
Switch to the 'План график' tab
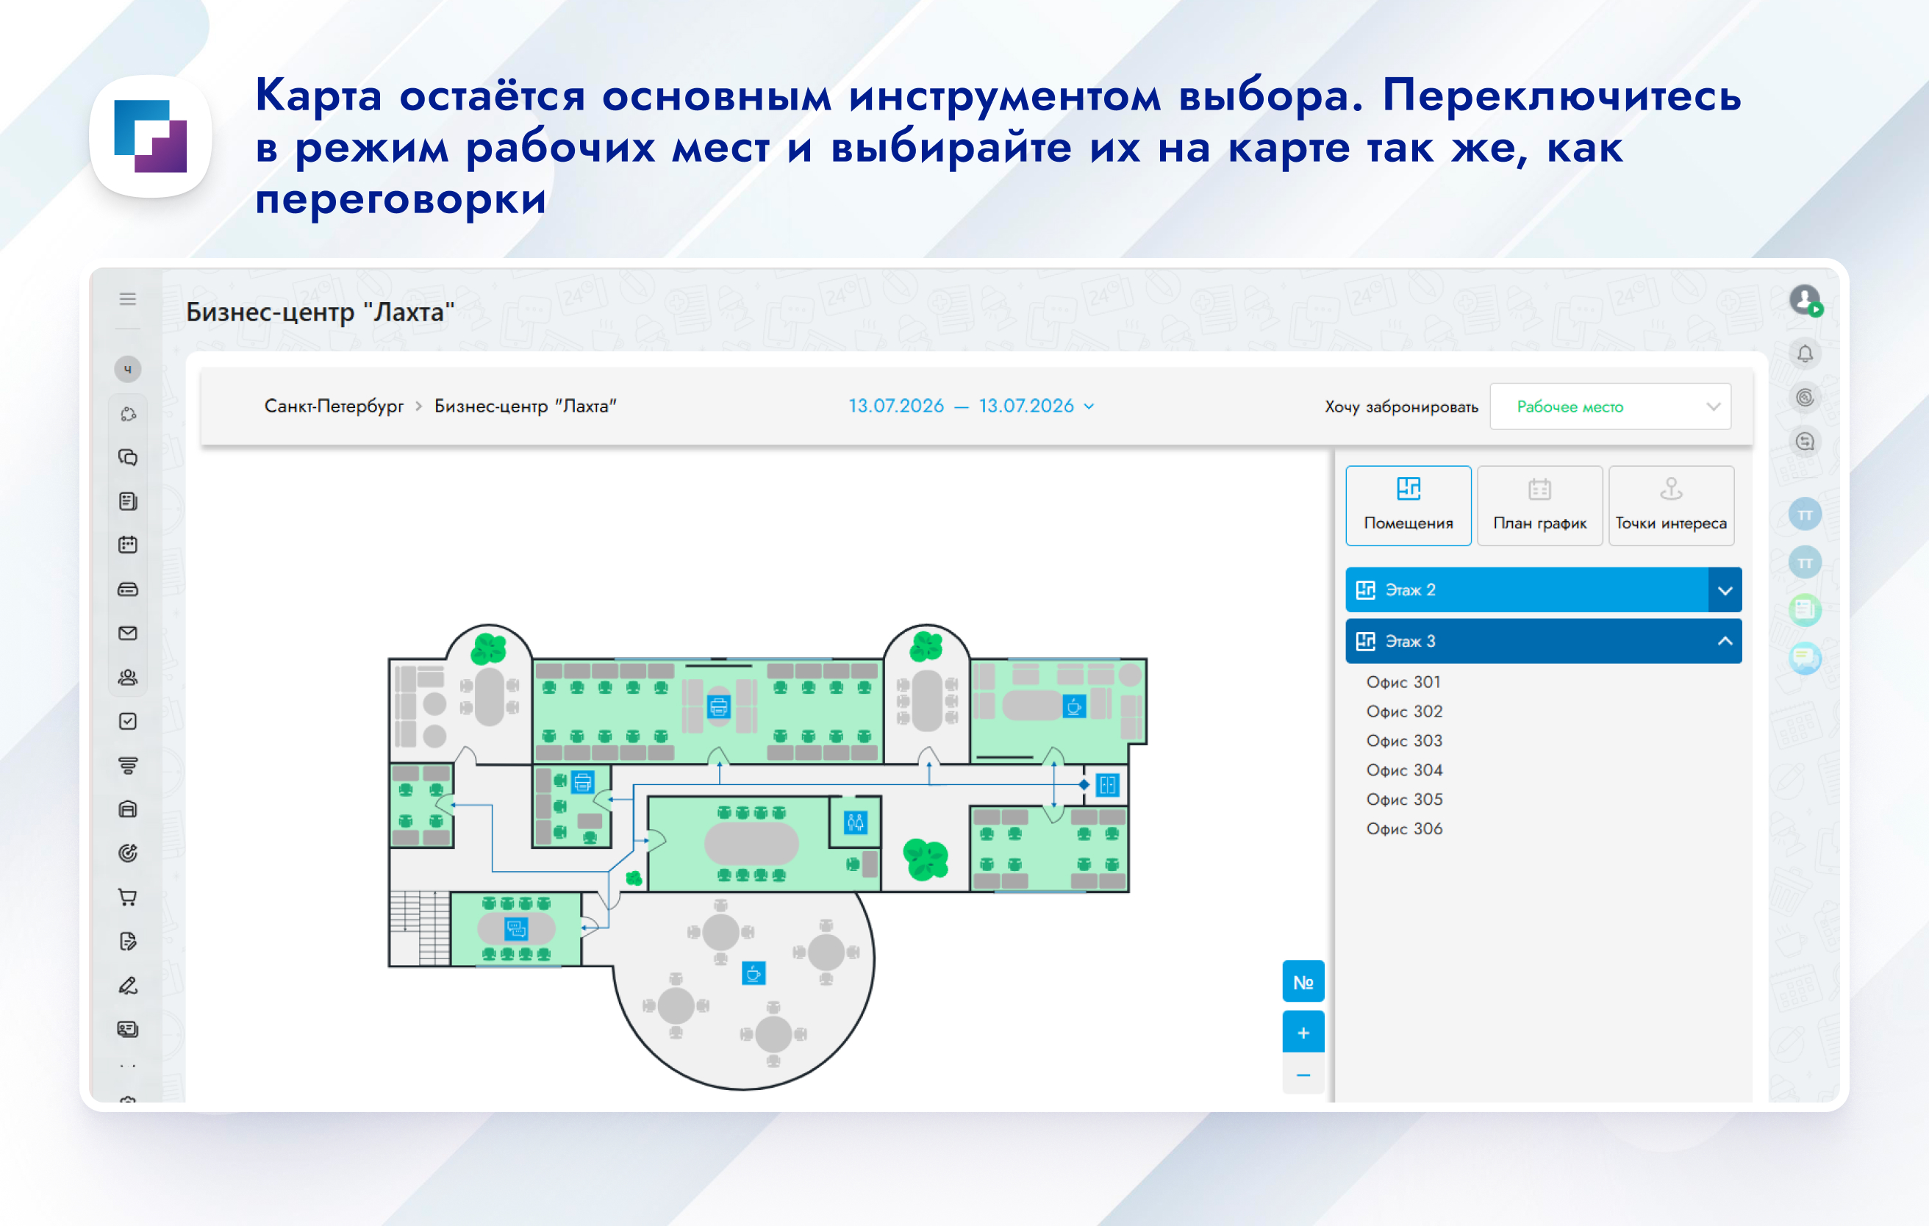[x=1539, y=506]
